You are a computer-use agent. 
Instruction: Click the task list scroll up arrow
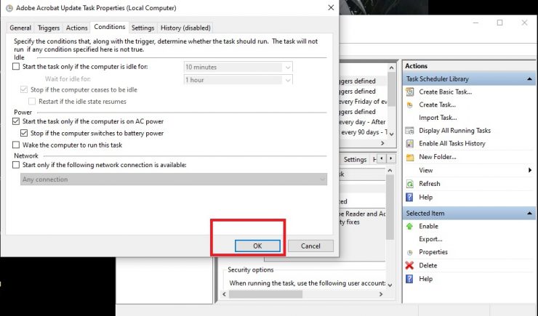391,68
